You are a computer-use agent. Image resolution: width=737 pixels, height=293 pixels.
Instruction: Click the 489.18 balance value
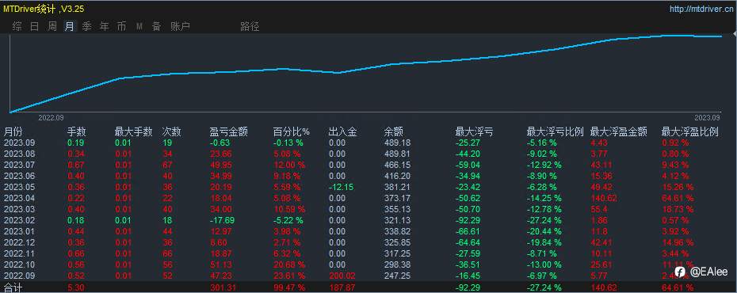(397, 143)
